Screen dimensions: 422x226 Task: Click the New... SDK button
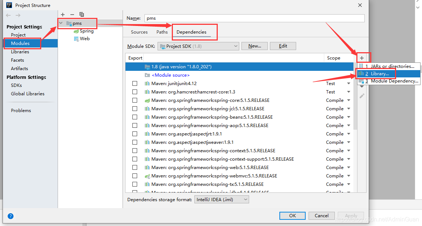click(x=255, y=46)
